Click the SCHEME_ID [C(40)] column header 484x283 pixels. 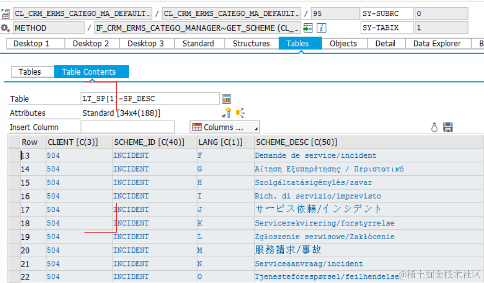coord(155,142)
